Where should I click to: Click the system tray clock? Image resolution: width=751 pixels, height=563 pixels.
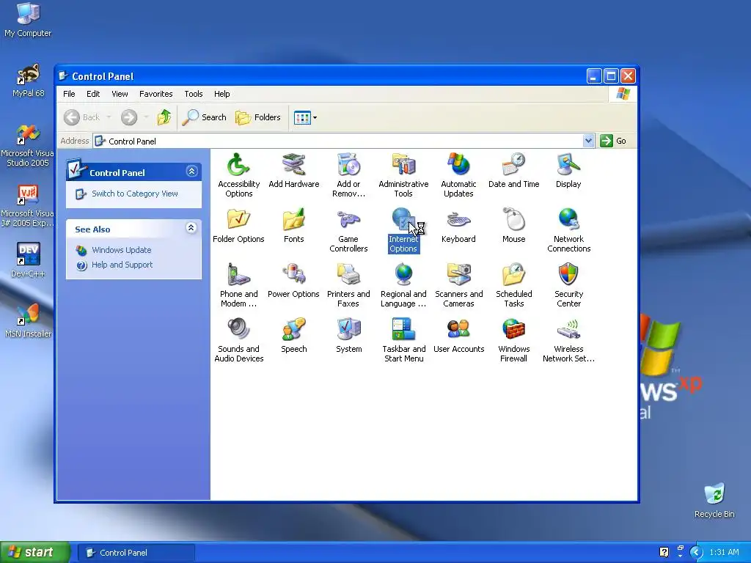(724, 553)
